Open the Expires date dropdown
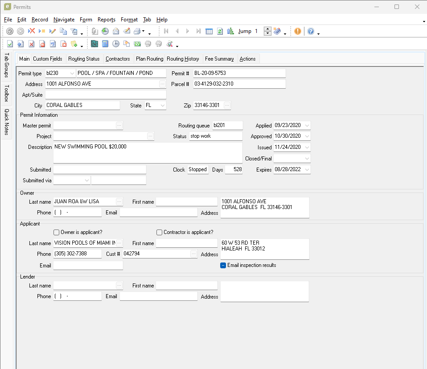 coord(307,170)
